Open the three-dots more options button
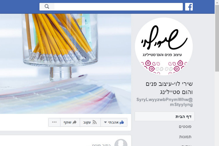This screenshot has width=219, height=146. (x=54, y=122)
